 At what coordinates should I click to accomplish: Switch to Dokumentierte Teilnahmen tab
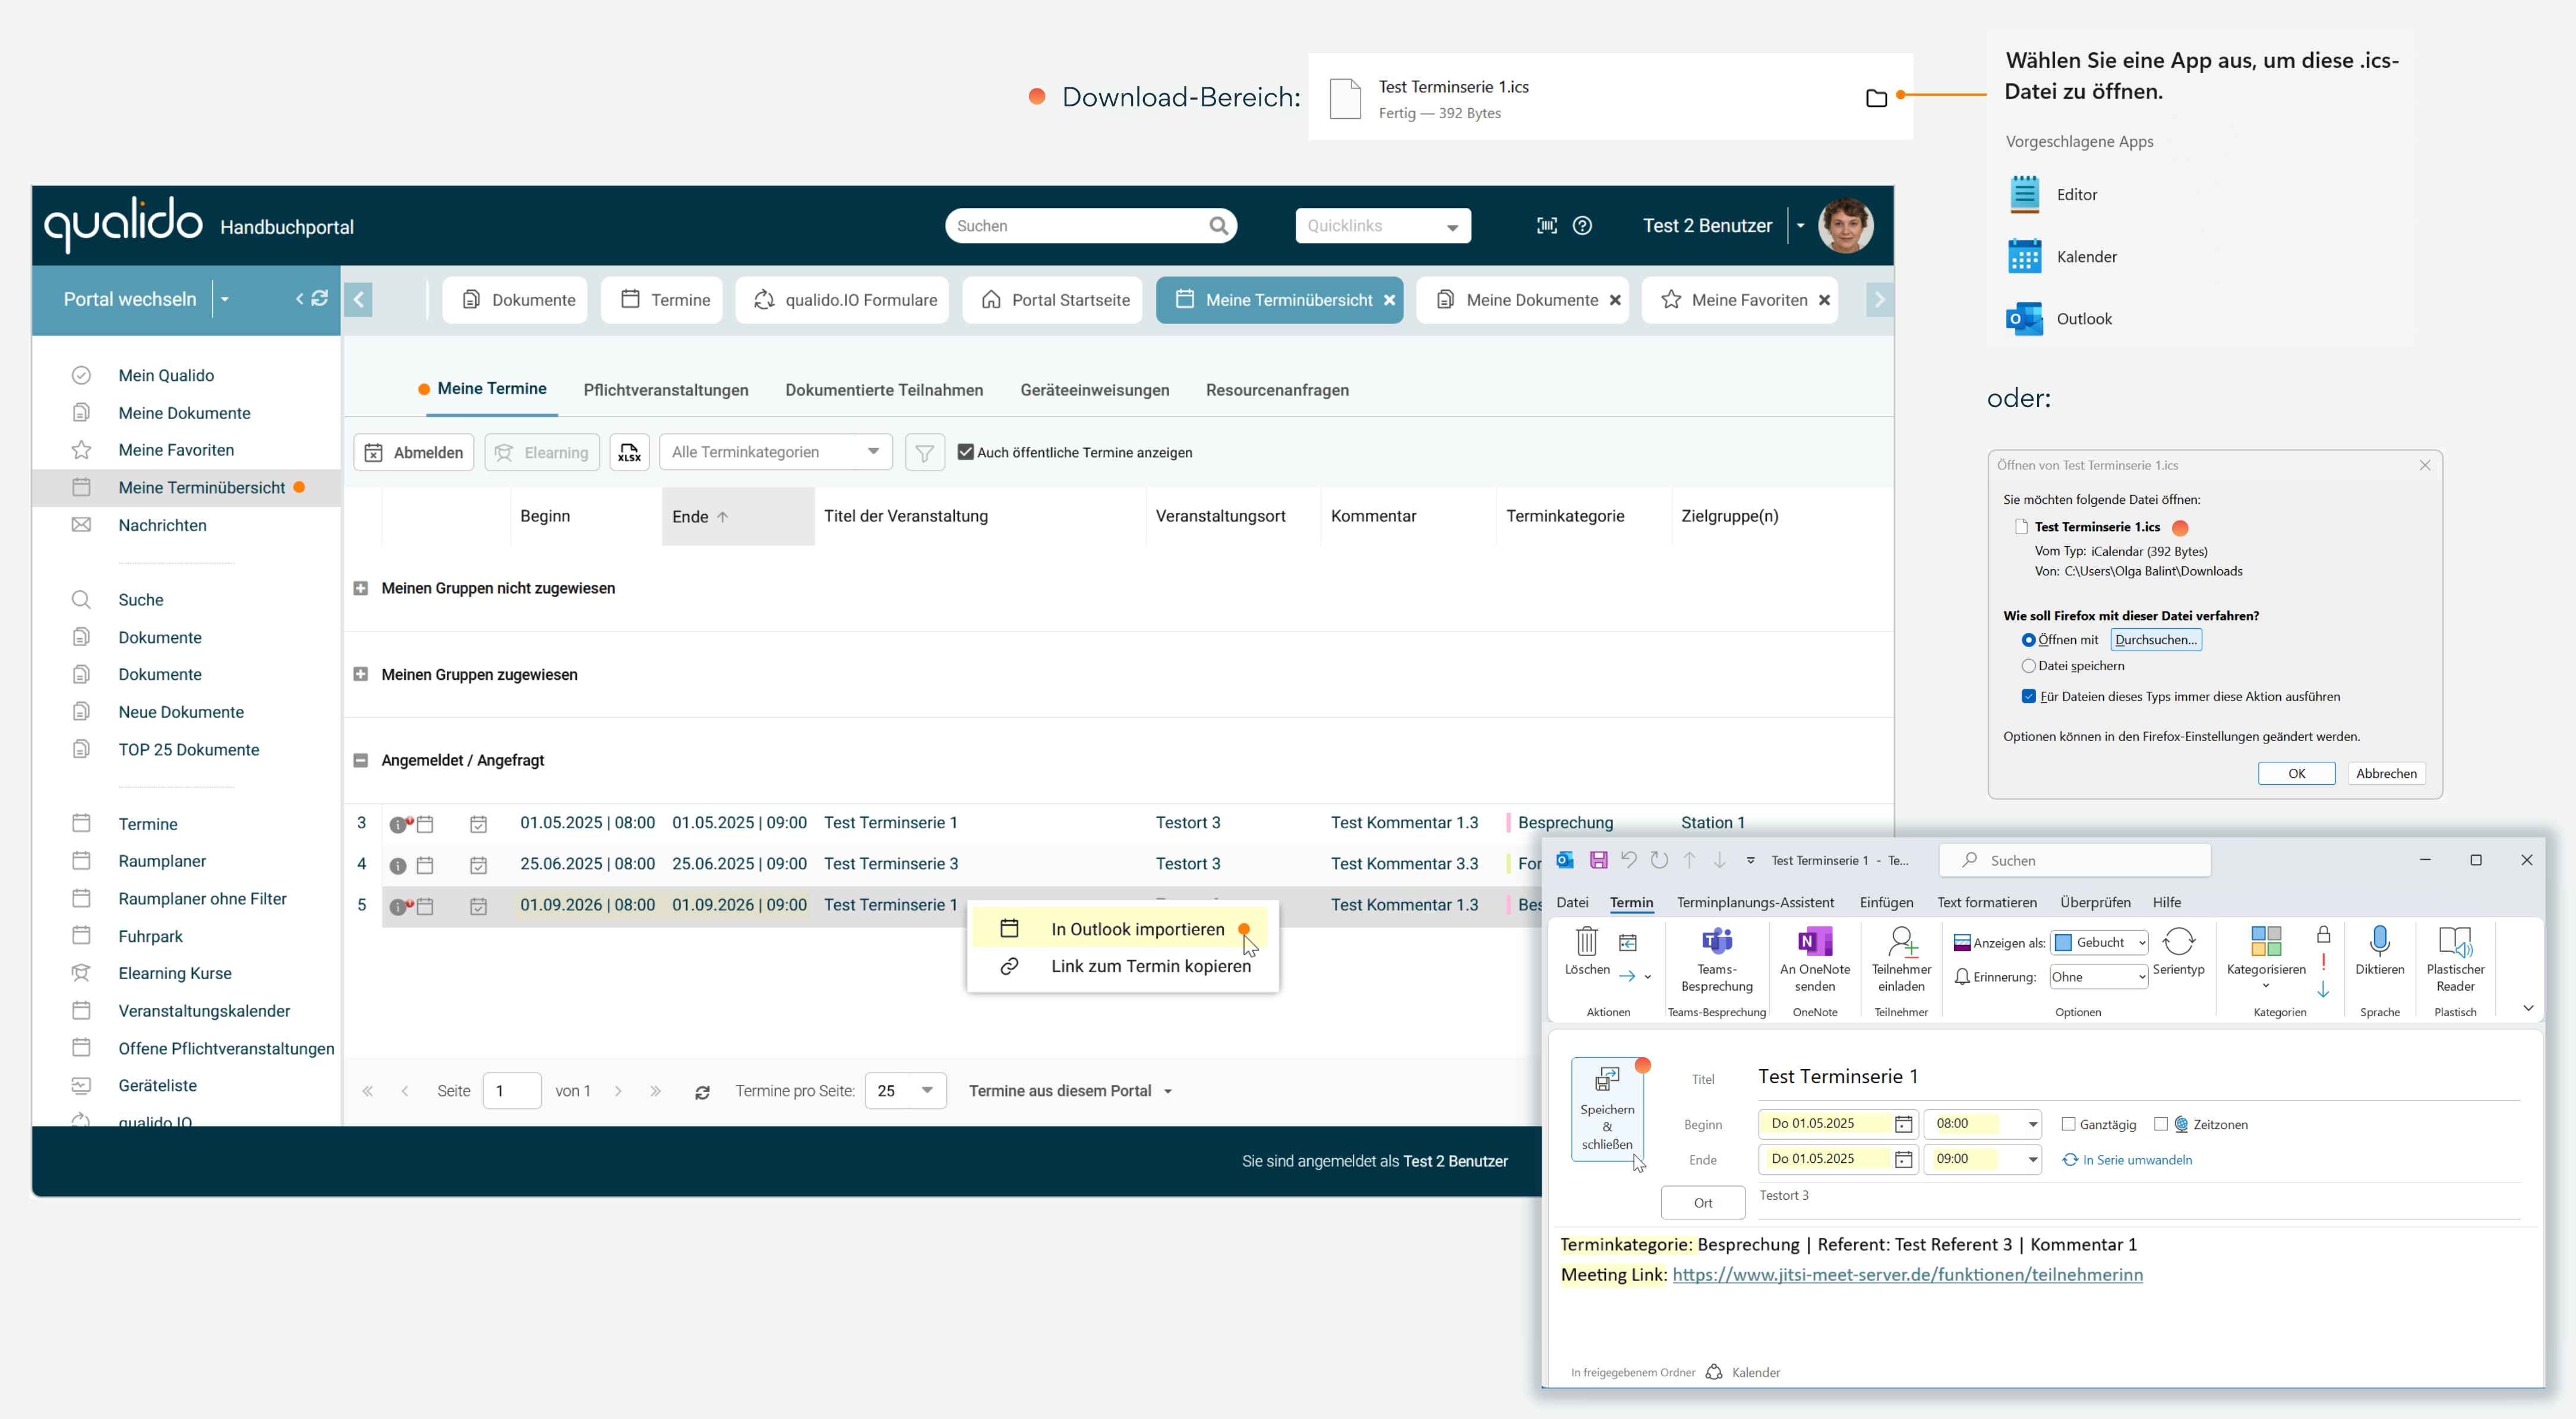point(883,390)
